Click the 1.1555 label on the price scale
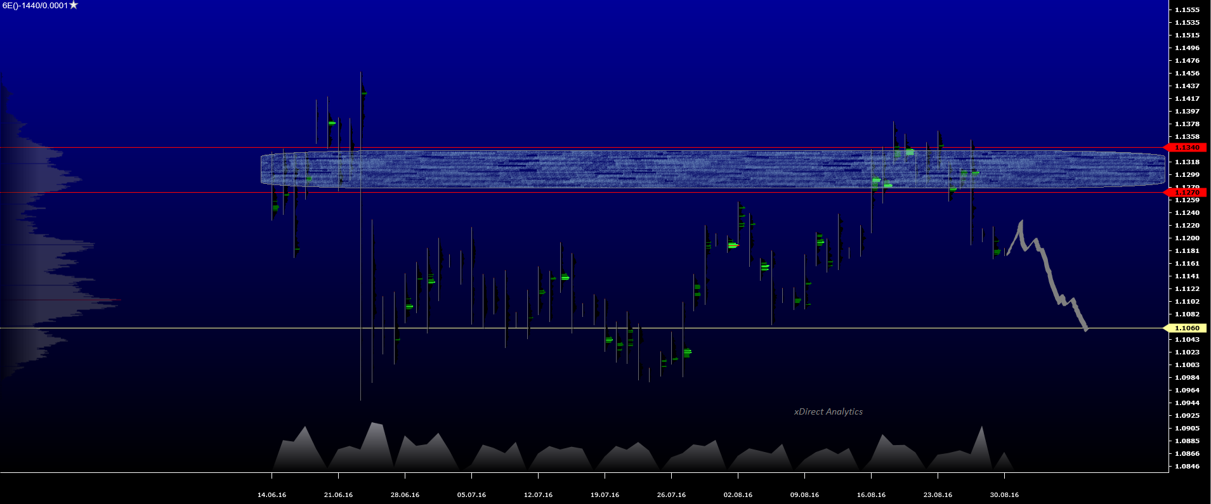Screen dimensions: 1211x504 pos(1187,10)
